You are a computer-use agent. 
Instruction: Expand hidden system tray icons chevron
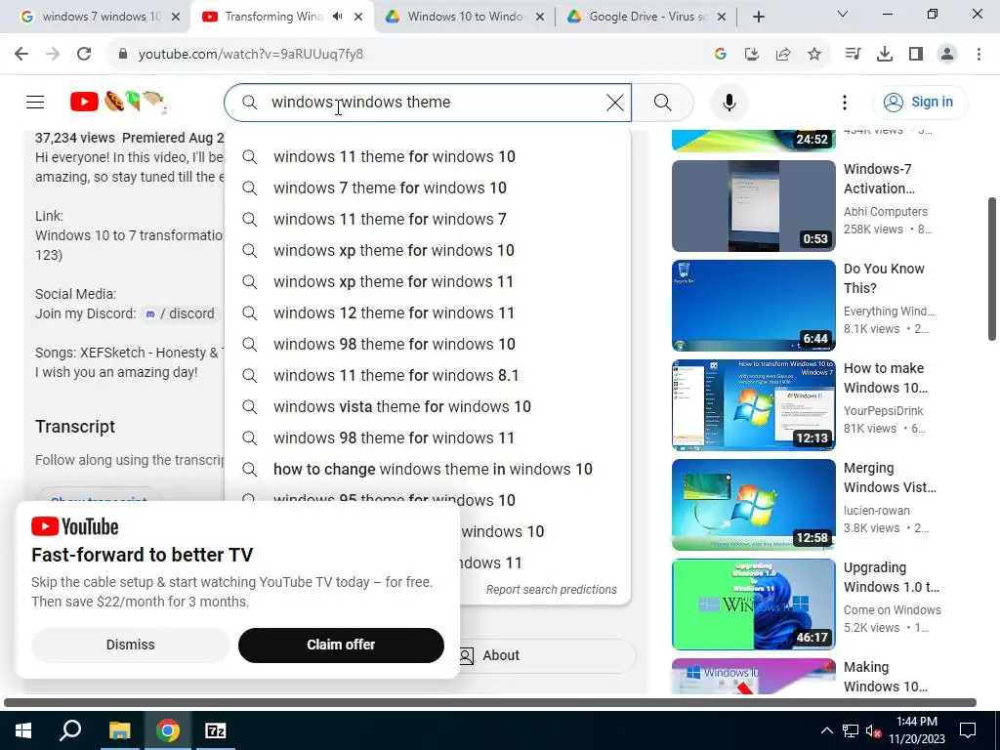(x=826, y=730)
